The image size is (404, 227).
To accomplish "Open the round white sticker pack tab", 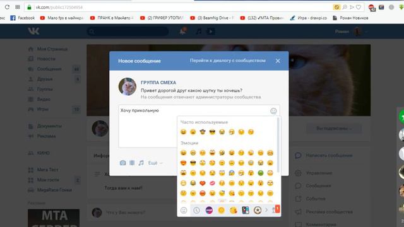I will [x=257, y=210].
